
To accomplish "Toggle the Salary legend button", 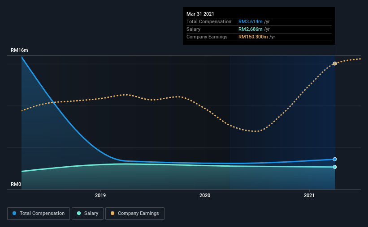I will pos(87,214).
